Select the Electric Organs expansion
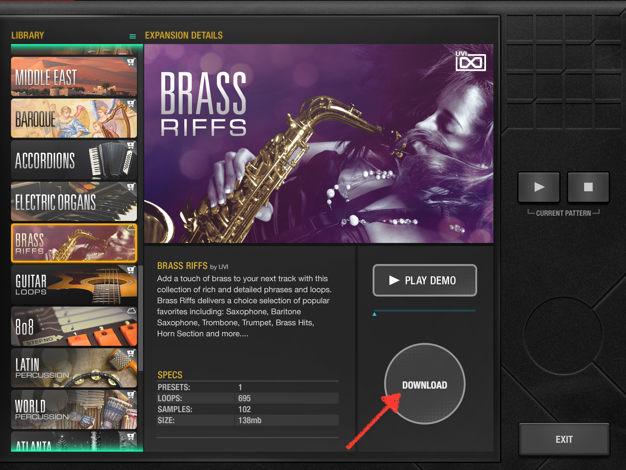 tap(74, 201)
